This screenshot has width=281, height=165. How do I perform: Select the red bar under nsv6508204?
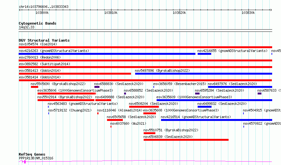pyautogui.click(x=144, y=107)
